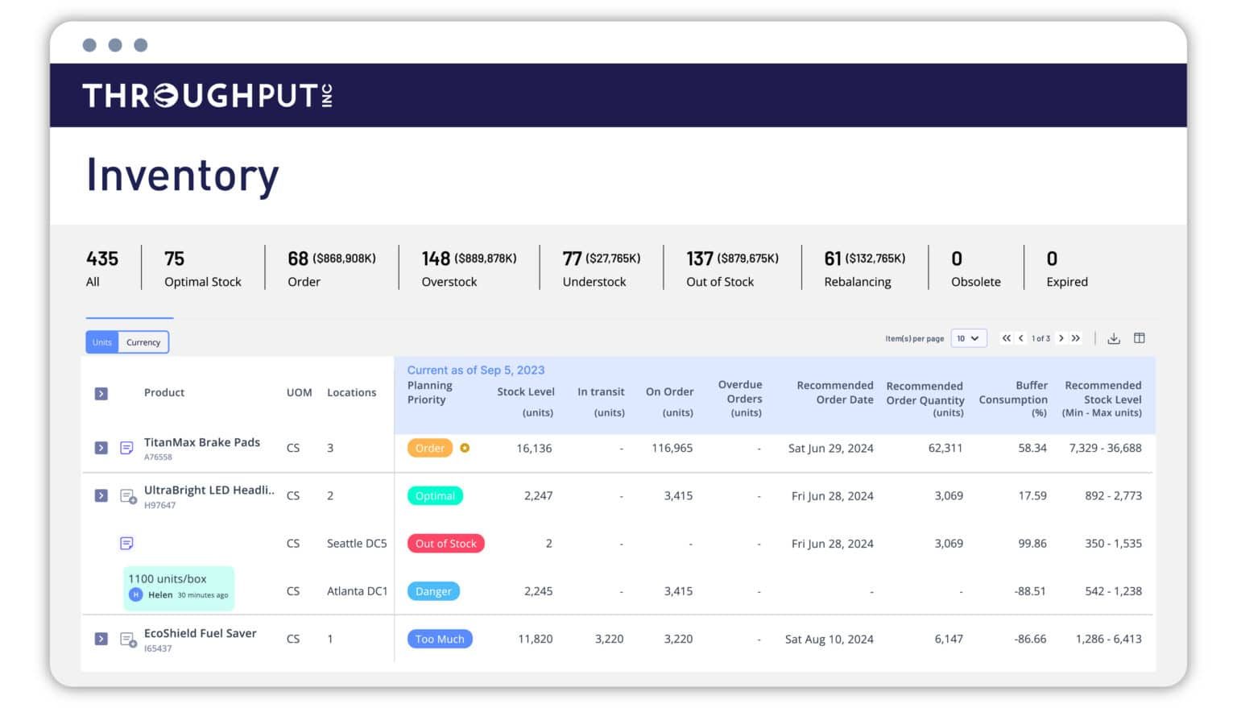Open notes for TitanMax Brake Pads
Image resolution: width=1237 pixels, height=708 pixels.
(126, 448)
